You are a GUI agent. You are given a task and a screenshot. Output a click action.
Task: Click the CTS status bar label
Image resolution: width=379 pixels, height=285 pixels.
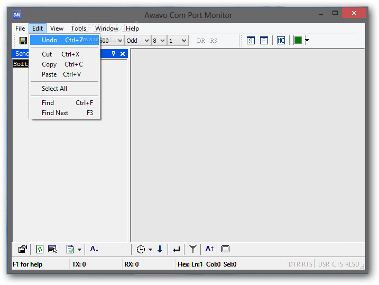pyautogui.click(x=338, y=264)
